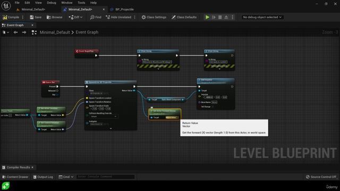340x191 pixels.
Task: Click the first Print String In String field
Action: click(x=157, y=62)
